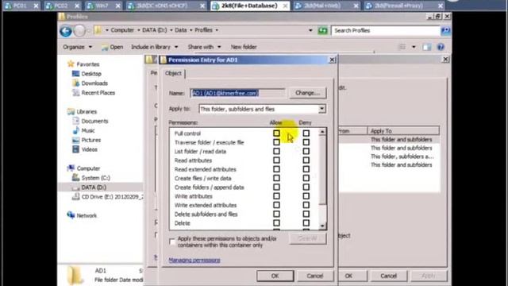Viewport: 508px width, 286px height.
Task: Show the preview pane icon
Action: pos(427,47)
